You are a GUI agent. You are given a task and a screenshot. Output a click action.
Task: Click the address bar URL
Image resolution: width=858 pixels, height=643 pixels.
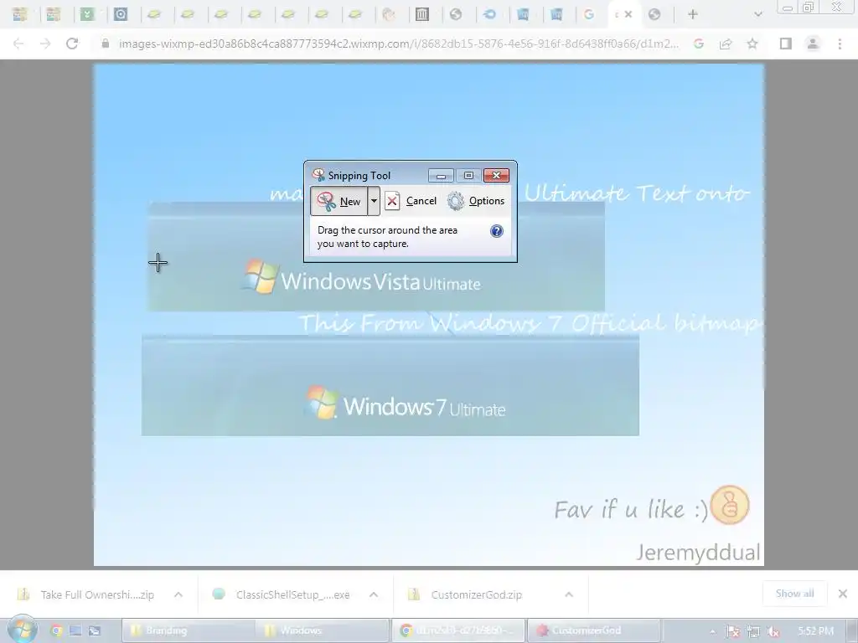[x=398, y=44]
